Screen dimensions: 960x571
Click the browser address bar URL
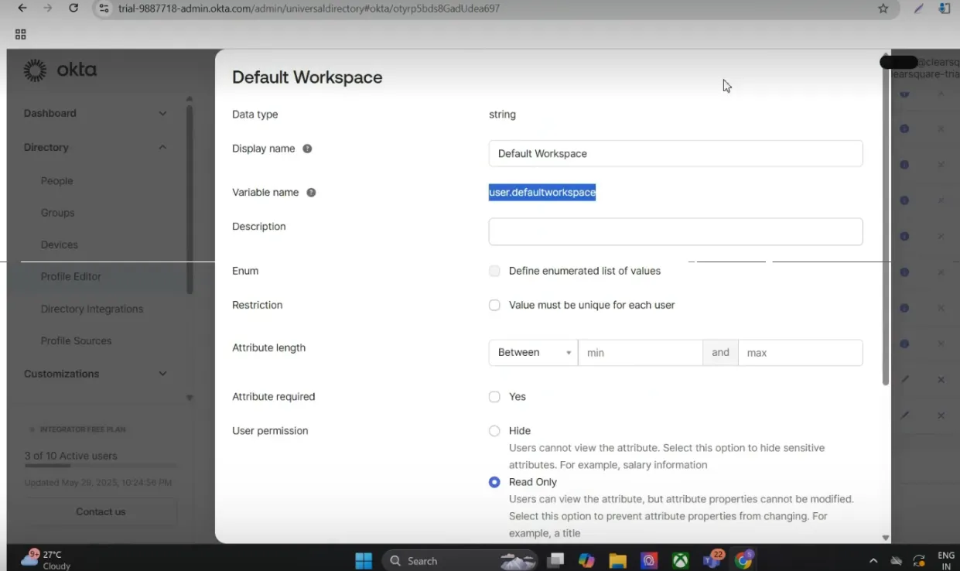309,9
